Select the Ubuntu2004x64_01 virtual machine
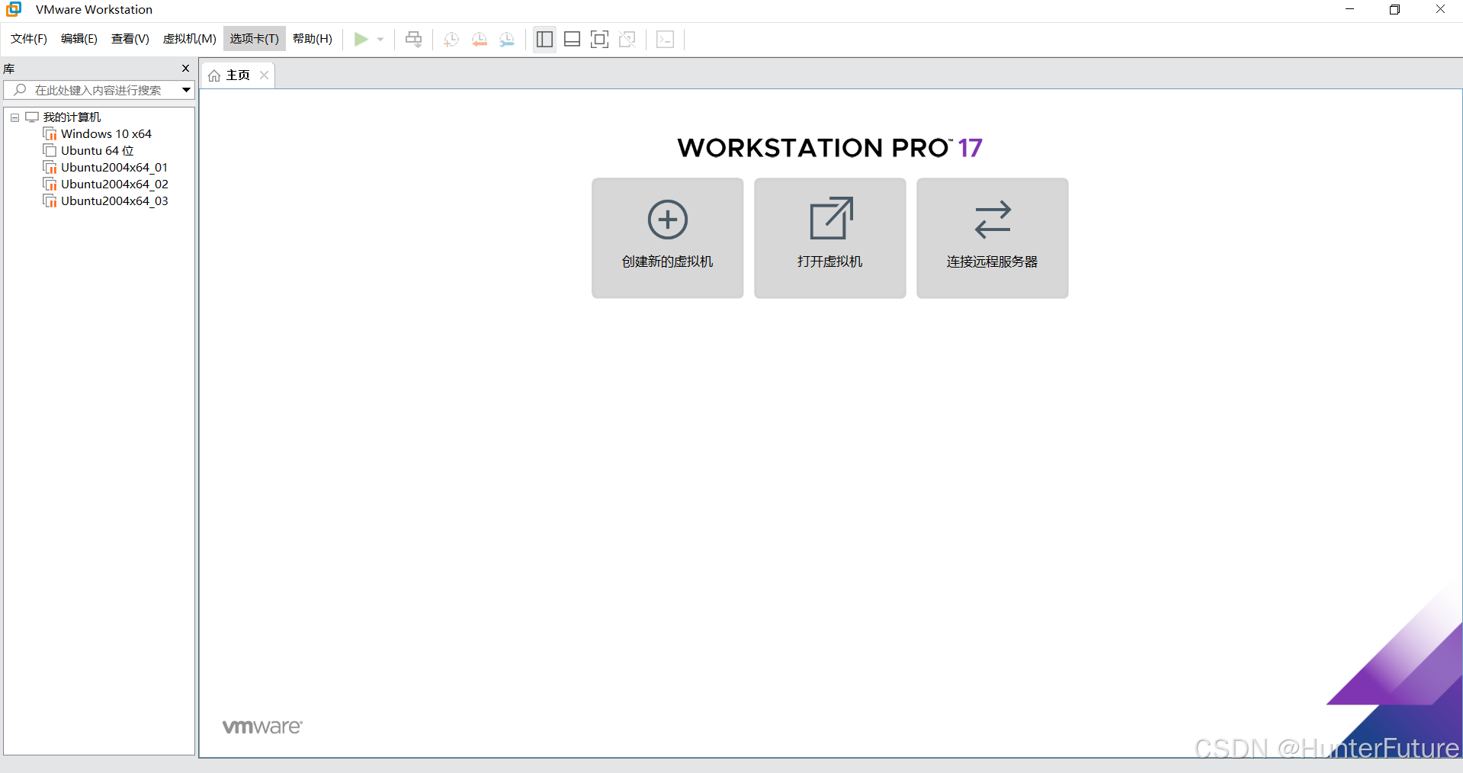This screenshot has width=1463, height=773. (114, 168)
